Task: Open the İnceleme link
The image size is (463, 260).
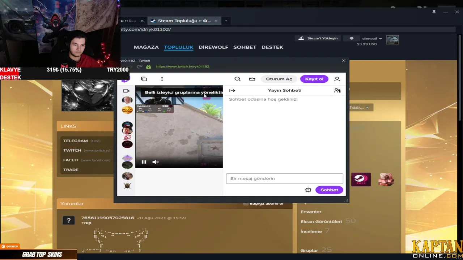Action: 311,231
